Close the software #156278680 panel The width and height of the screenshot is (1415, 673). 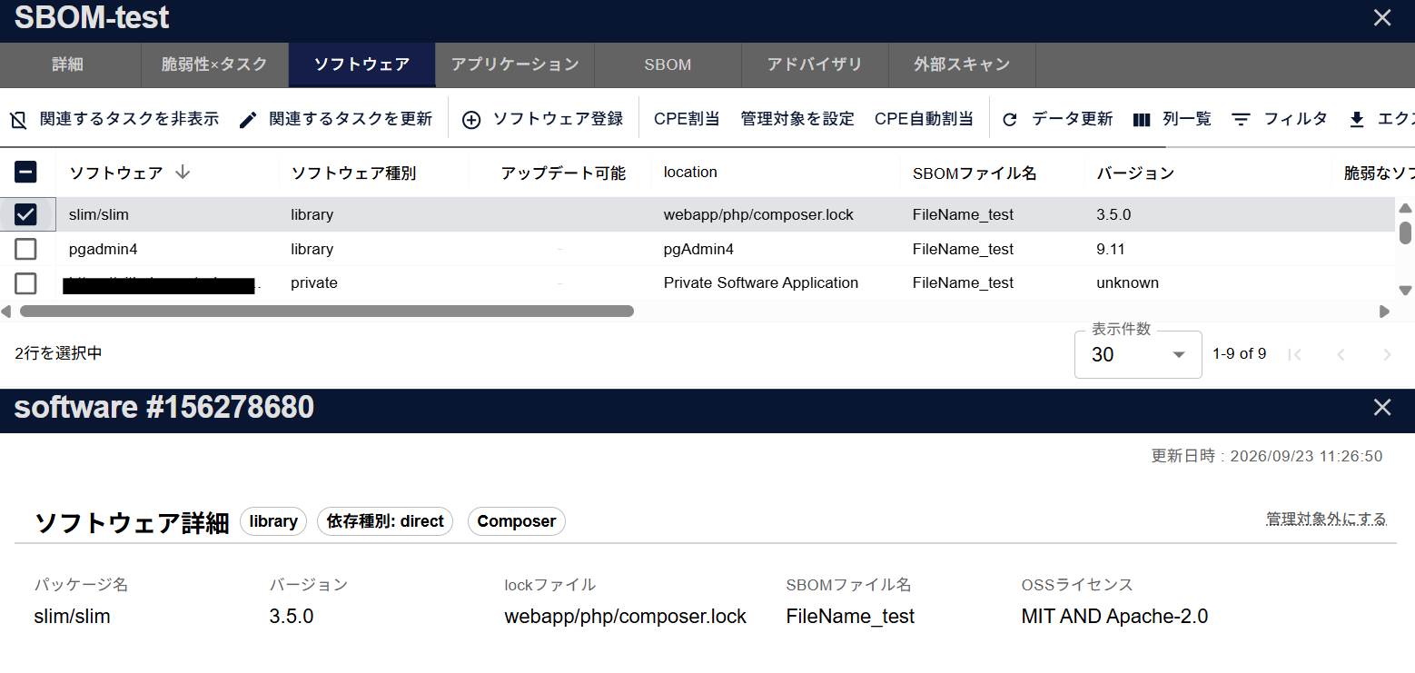1382,408
